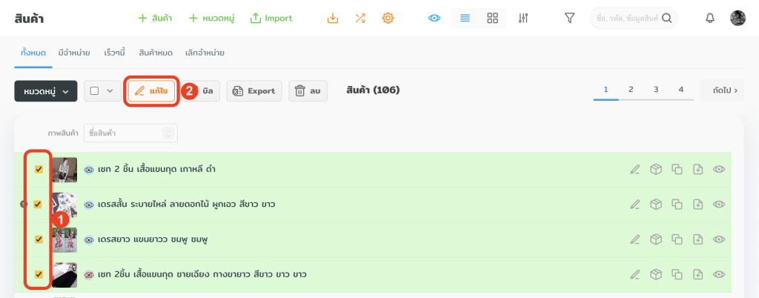Toggle visibility eye on last product row

click(718, 274)
